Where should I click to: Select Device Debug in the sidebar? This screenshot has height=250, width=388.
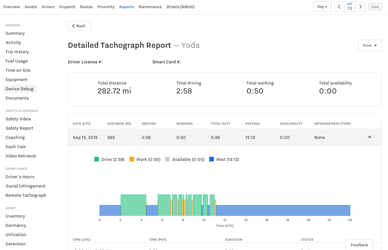click(19, 89)
